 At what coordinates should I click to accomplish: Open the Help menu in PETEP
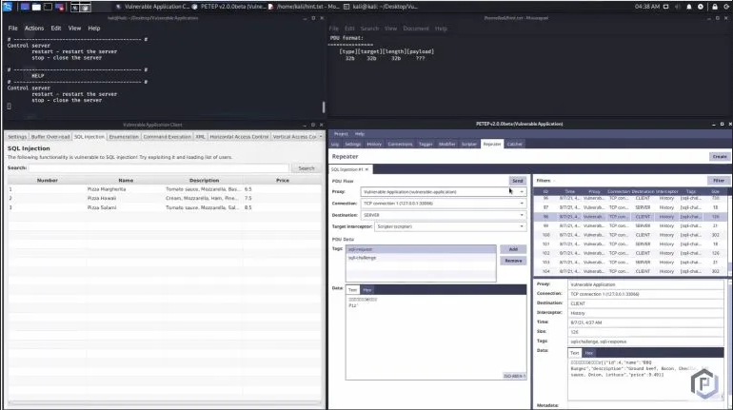tap(360, 134)
